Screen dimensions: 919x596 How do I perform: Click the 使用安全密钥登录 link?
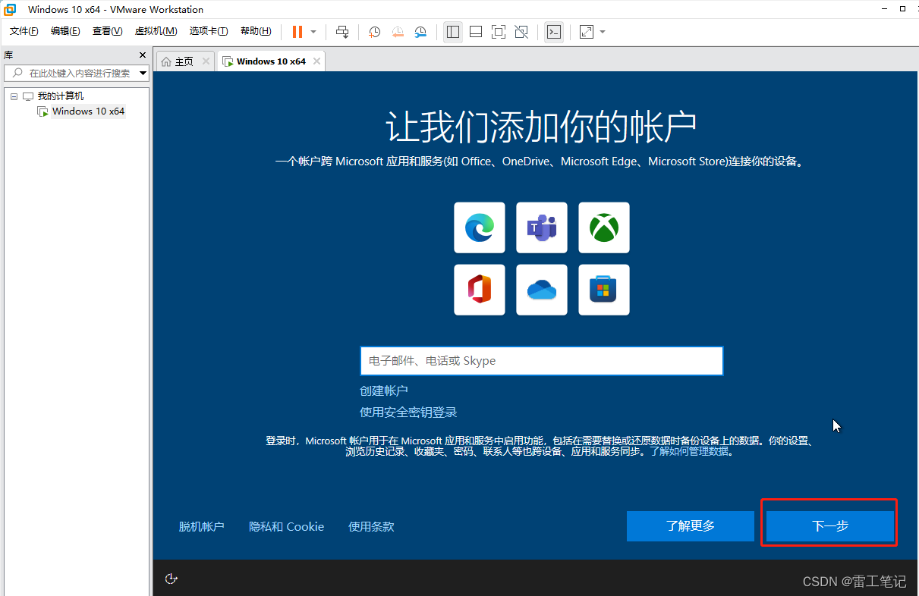pos(408,412)
